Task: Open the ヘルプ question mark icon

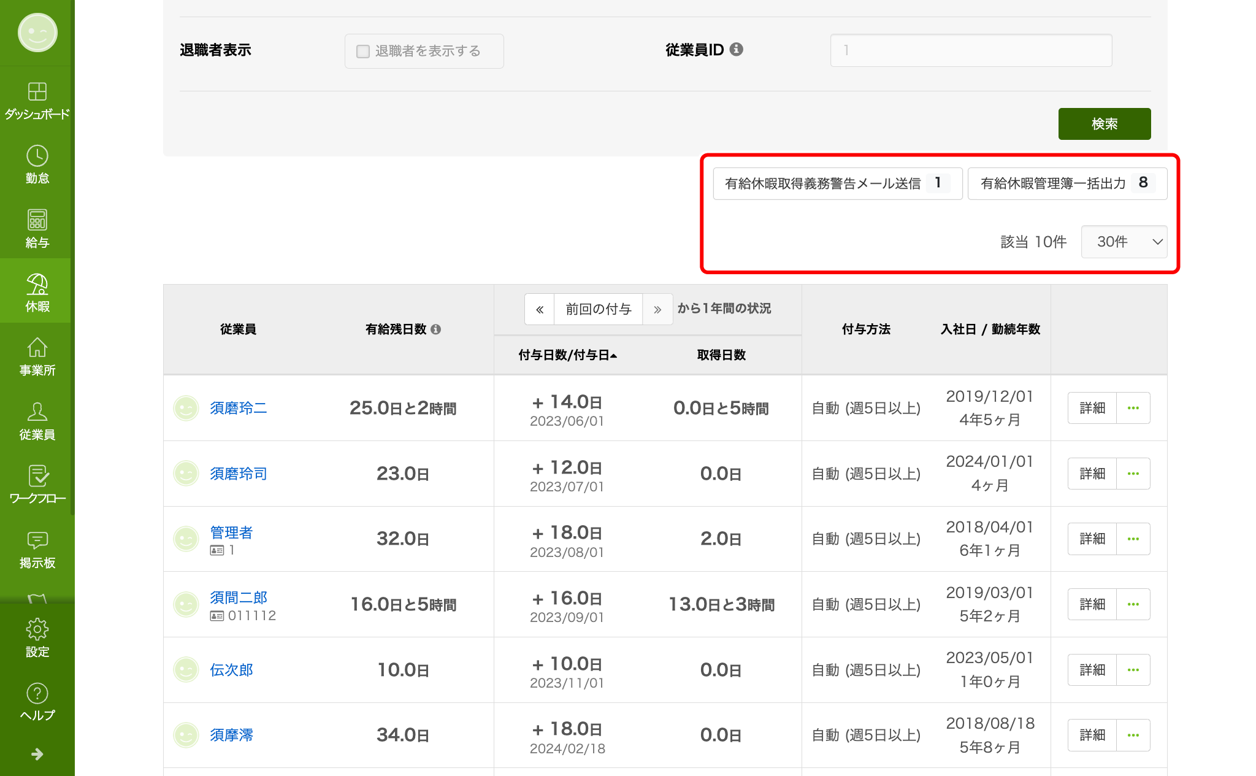Action: [x=37, y=694]
